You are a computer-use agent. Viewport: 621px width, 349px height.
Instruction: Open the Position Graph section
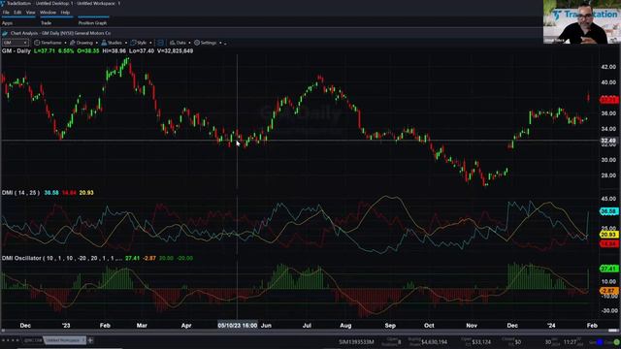(92, 23)
